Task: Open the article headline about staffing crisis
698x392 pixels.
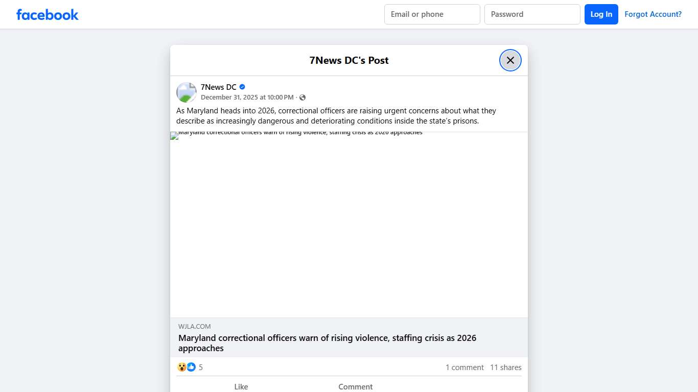Action: tap(327, 343)
